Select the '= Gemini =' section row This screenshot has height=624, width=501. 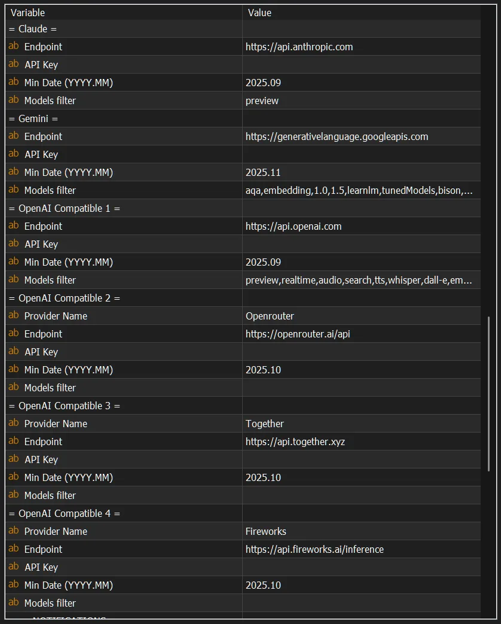243,118
